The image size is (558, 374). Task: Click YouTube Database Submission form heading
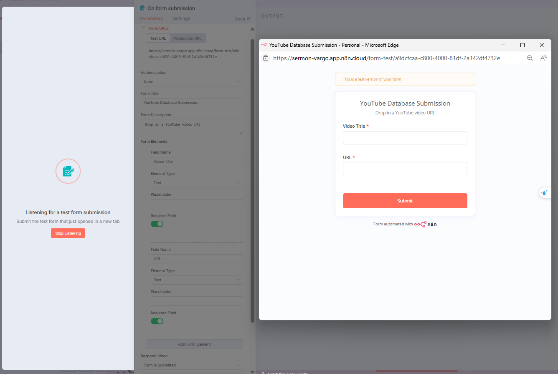pos(405,103)
